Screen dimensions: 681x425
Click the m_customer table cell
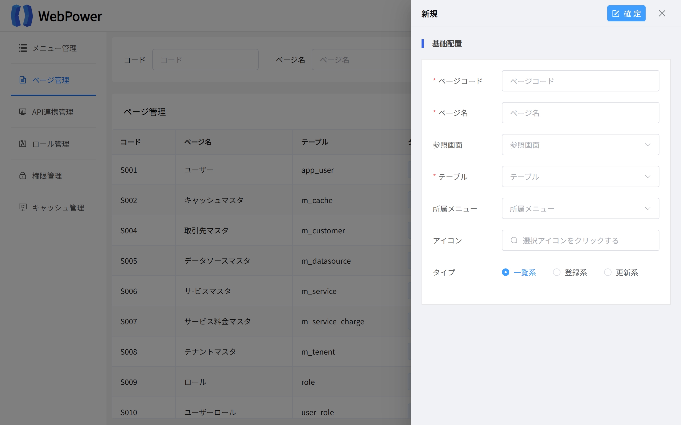coord(346,230)
